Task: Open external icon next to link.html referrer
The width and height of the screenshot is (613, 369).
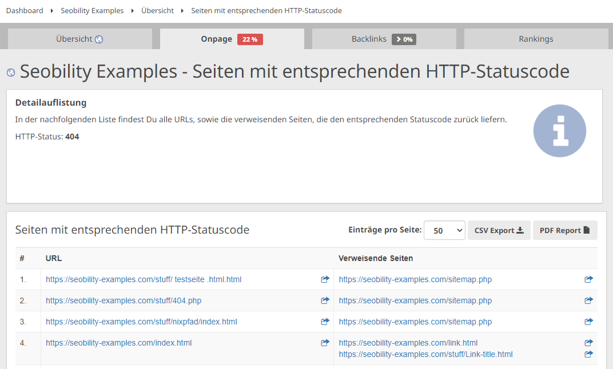Action: (589, 343)
